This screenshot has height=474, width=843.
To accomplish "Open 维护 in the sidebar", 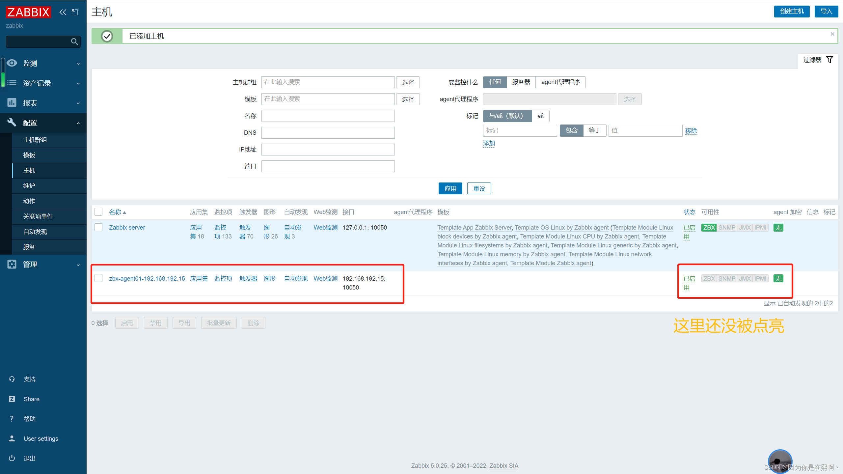I will coord(49,186).
